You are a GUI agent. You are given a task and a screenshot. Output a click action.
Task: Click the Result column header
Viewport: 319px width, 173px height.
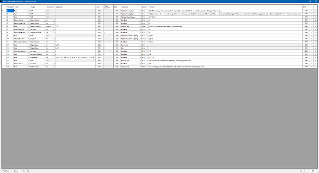pos(226,7)
